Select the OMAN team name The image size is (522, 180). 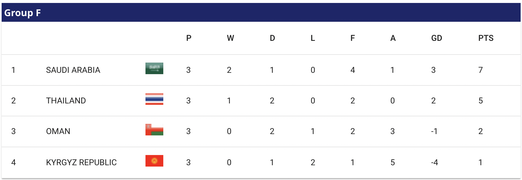(x=58, y=131)
